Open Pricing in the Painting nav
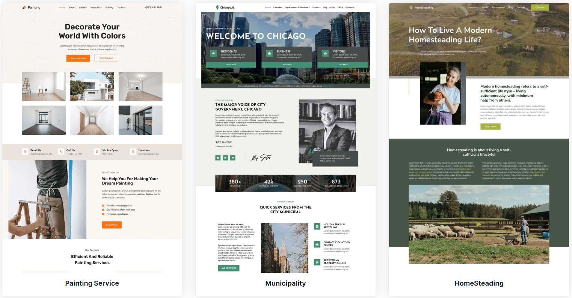The image size is (572, 298). tap(109, 8)
